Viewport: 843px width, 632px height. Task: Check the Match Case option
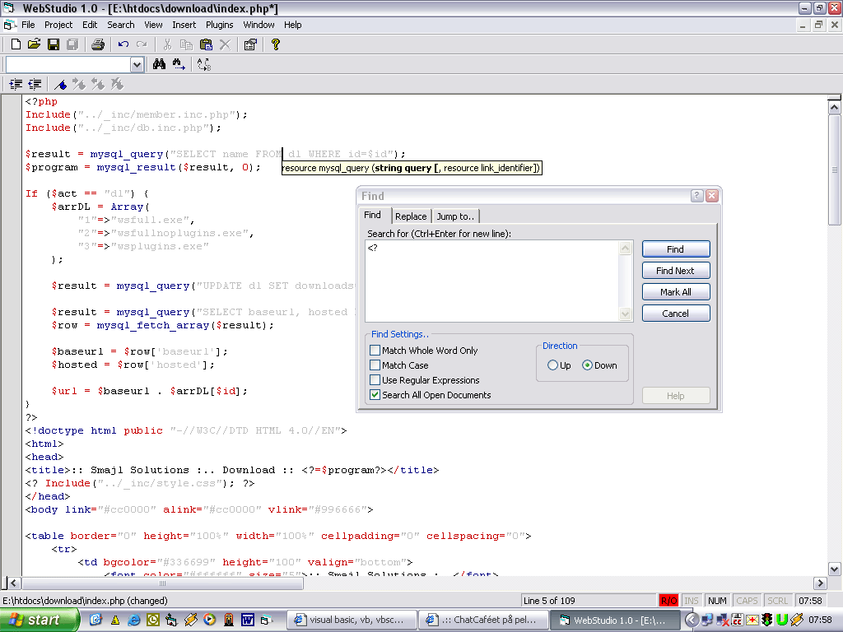(375, 365)
